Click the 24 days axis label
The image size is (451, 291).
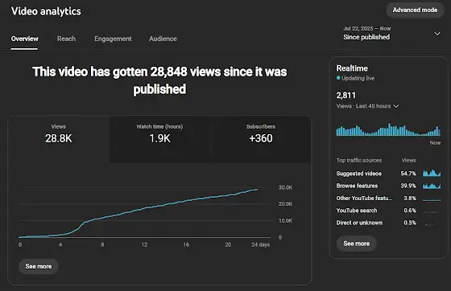tap(261, 245)
